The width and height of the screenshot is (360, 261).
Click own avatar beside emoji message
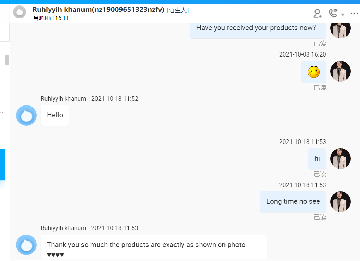click(x=340, y=71)
